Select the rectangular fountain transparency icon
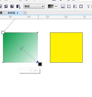92x97 pixels. pyautogui.click(x=81, y=6)
